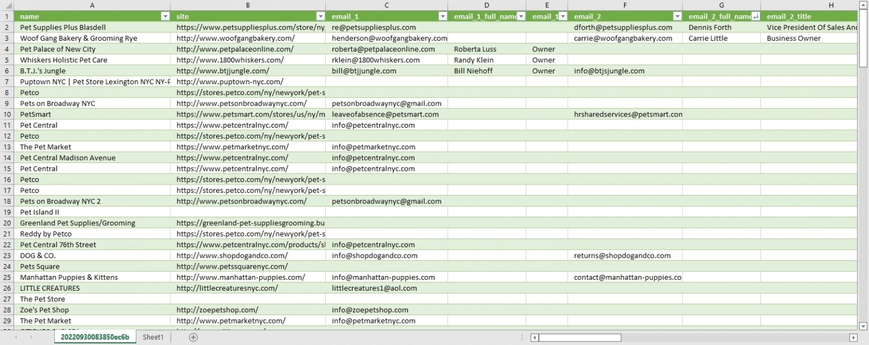This screenshot has height=345, width=869.
Task: Open the btjjungle.com hyperlink
Action: click(212, 71)
